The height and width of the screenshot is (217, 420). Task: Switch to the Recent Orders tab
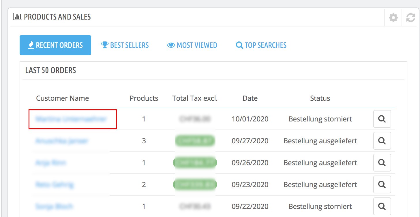point(55,45)
